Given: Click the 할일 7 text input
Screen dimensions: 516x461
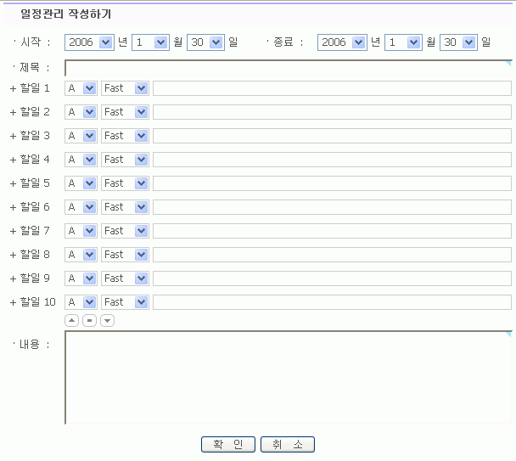Looking at the screenshot, I should pos(331,231).
